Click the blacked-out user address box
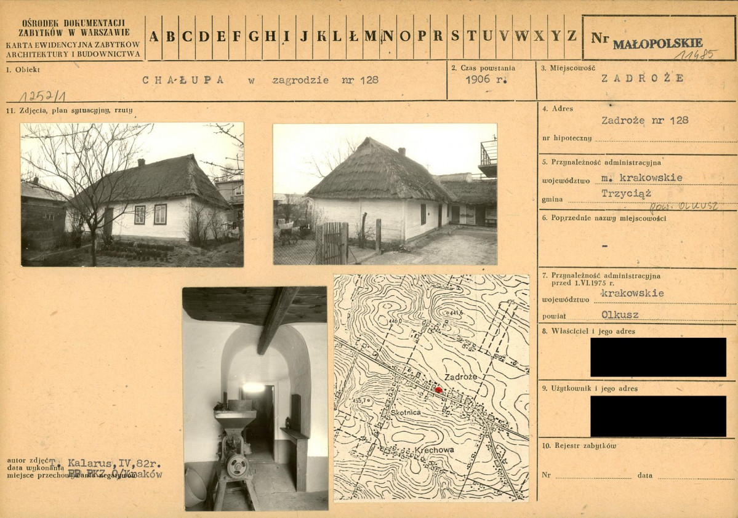 [x=658, y=416]
